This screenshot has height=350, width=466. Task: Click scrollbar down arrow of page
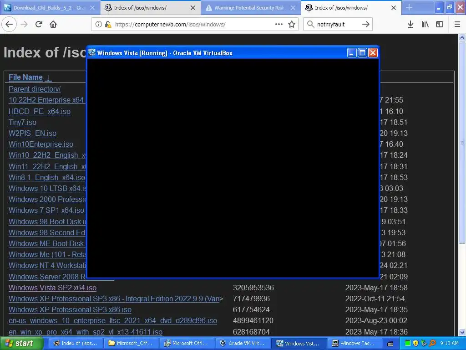tap(462, 332)
